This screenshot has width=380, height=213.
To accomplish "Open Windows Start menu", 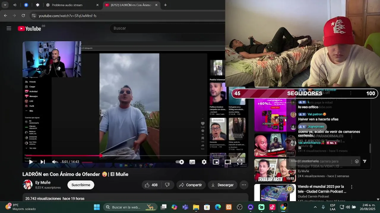I will pos(97,207).
